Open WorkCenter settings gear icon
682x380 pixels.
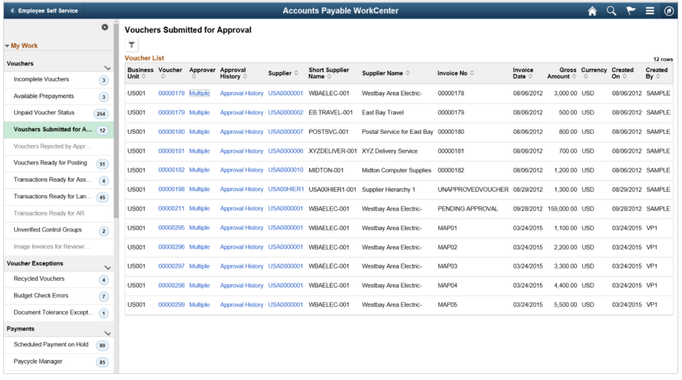(x=105, y=27)
